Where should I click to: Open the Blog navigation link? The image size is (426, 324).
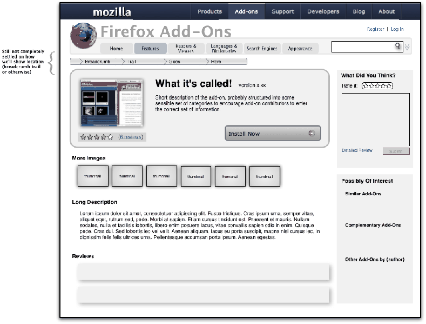click(x=359, y=11)
